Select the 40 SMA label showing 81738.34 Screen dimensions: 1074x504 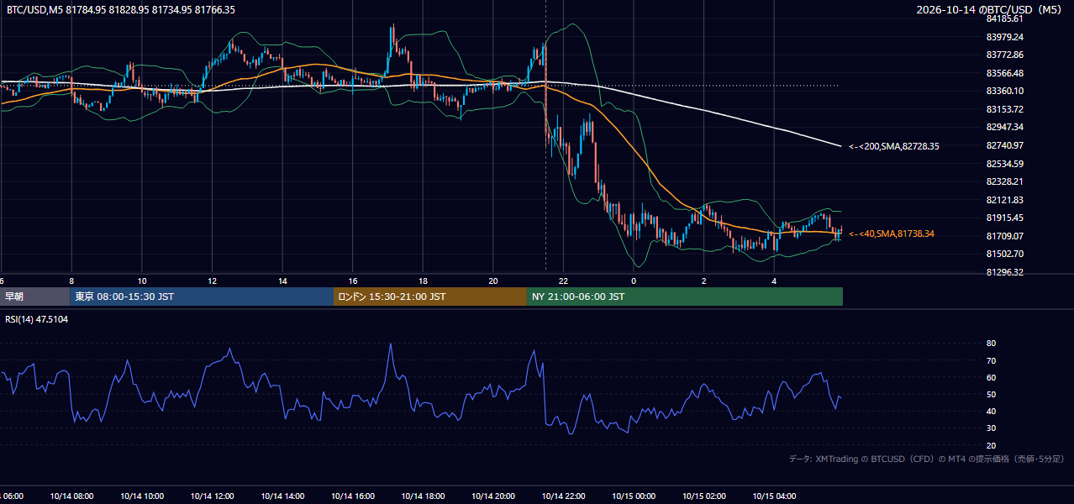(x=891, y=234)
